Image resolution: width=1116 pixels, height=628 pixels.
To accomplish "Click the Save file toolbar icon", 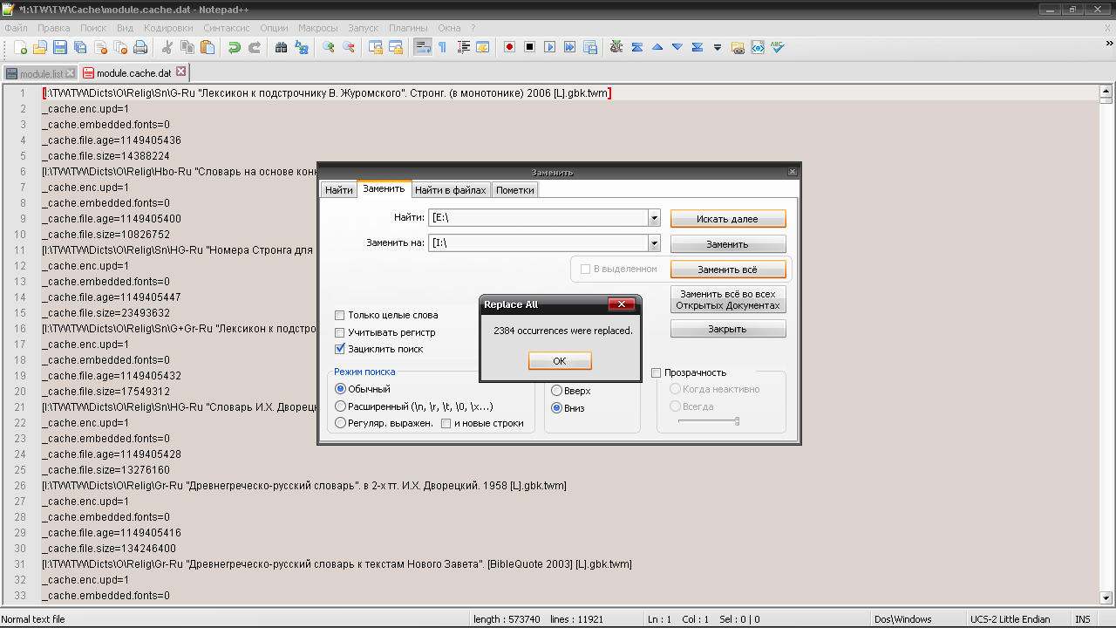I will point(60,47).
